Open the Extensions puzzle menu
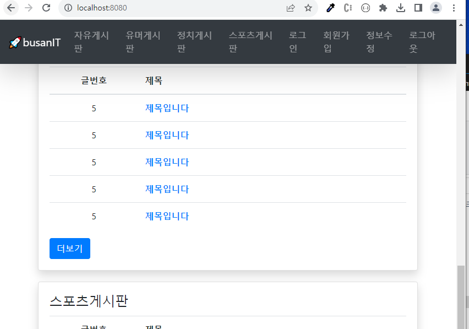 [383, 8]
